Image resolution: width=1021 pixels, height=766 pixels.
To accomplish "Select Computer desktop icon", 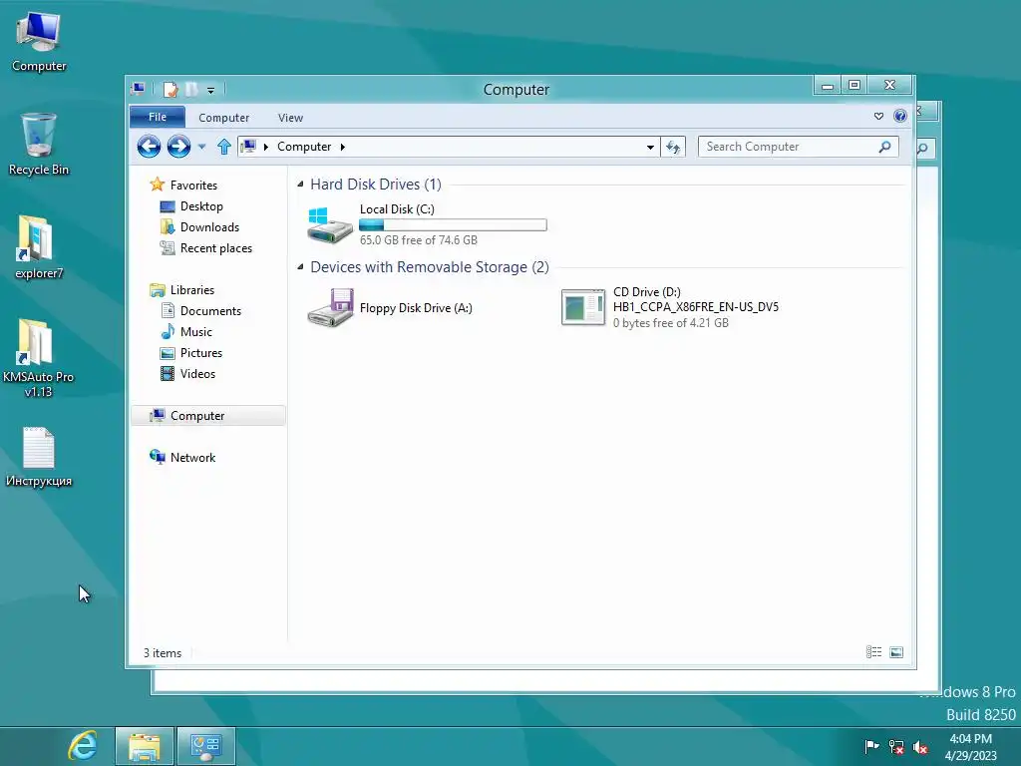I will tap(39, 42).
